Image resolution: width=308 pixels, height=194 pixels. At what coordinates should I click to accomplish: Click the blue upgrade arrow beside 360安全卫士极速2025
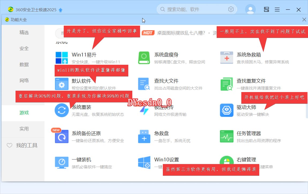(x=61, y=10)
